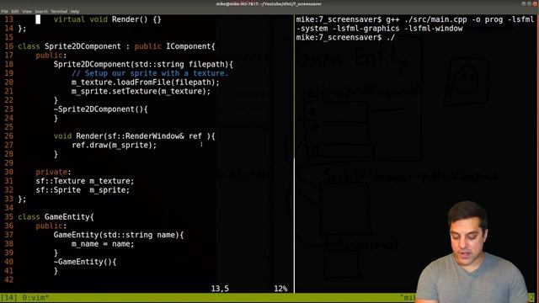Image resolution: width=539 pixels, height=303 pixels.
Task: Click '~GameEntity(){' destructor line
Action: click(x=85, y=262)
